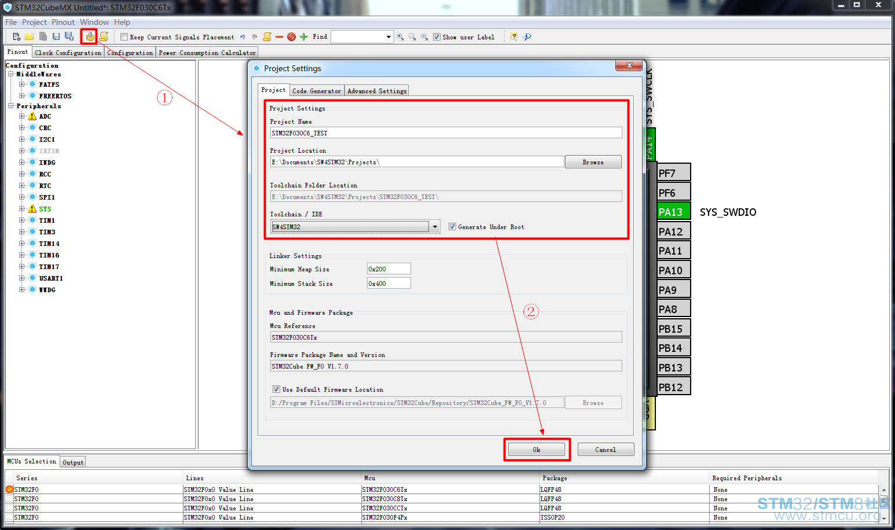Collapse the Peripherals tree node
This screenshot has height=530, width=895.
pyautogui.click(x=10, y=106)
